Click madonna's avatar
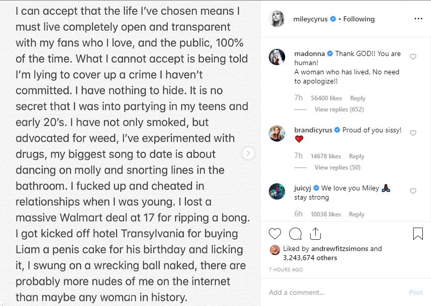The width and height of the screenshot is (431, 306). tap(277, 58)
